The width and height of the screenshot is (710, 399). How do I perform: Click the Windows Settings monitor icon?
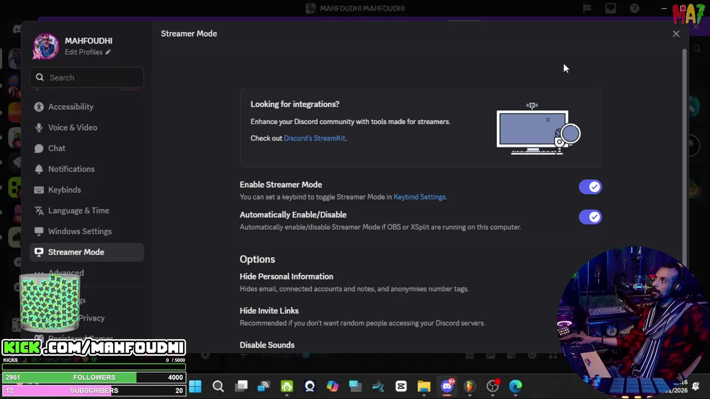point(39,232)
